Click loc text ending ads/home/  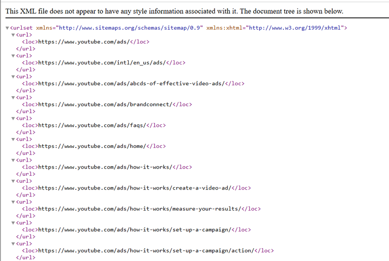tap(92, 146)
